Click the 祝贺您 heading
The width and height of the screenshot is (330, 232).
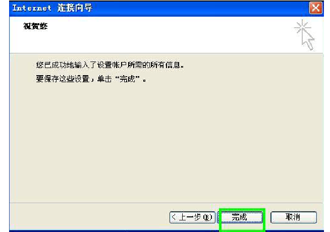click(35, 26)
